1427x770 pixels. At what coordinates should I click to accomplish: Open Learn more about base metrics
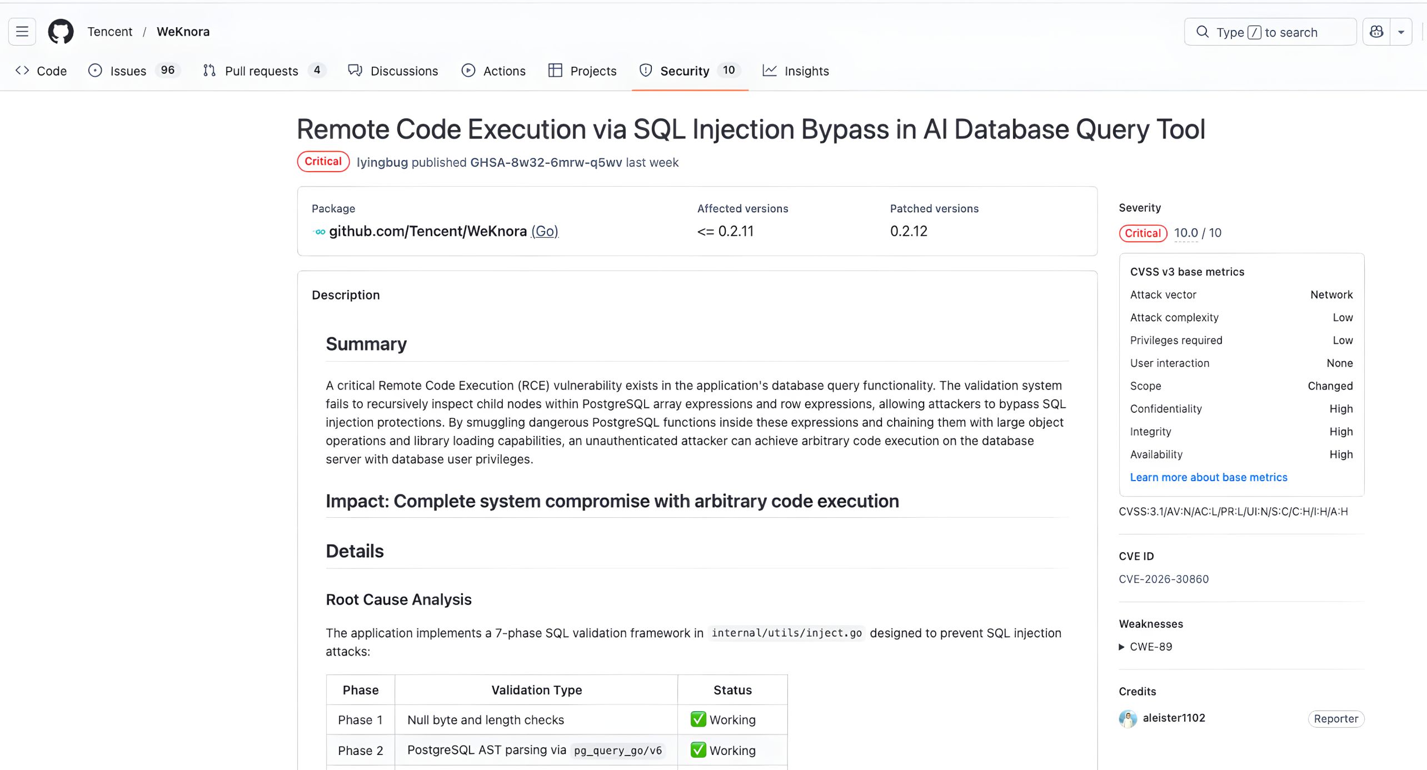[x=1208, y=477]
